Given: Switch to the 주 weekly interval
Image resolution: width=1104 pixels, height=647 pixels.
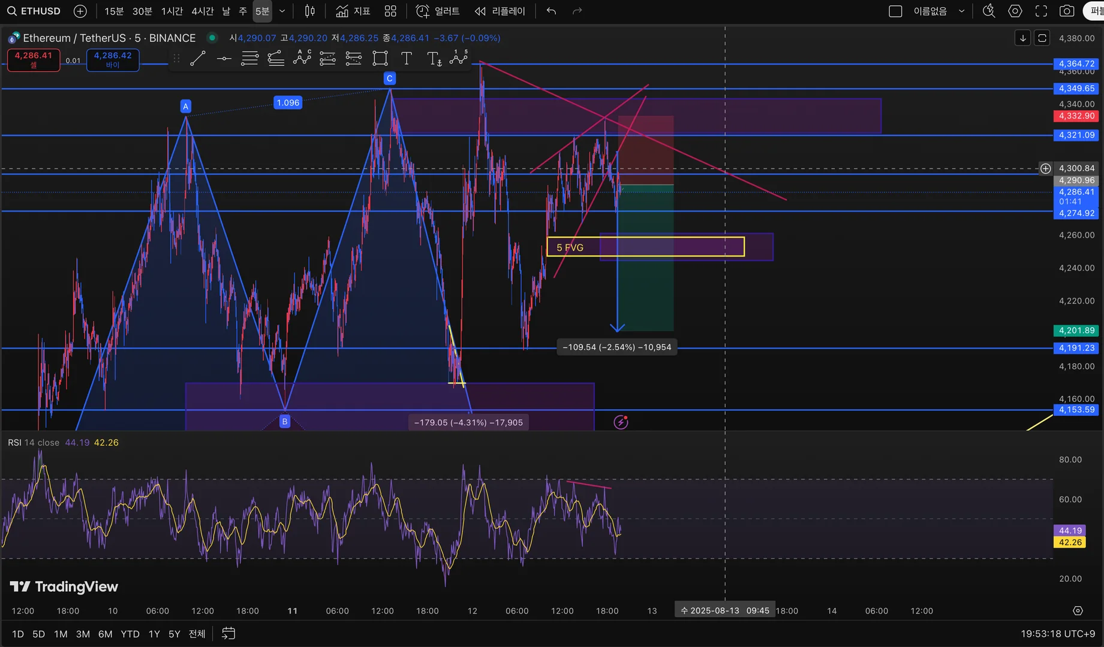Looking at the screenshot, I should (x=242, y=11).
